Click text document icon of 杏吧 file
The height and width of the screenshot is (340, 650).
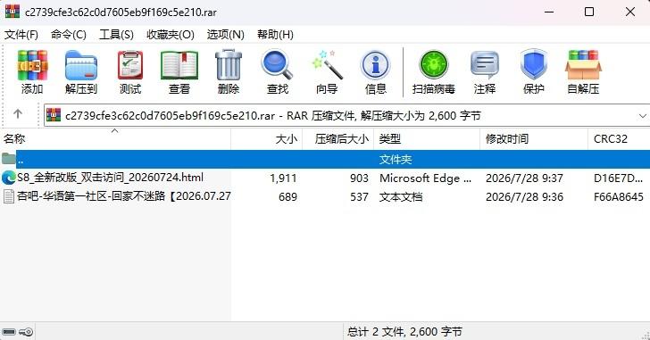pos(8,196)
